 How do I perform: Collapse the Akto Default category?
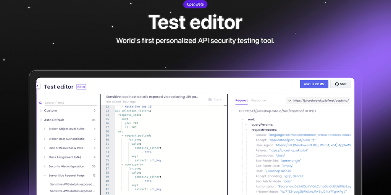pyautogui.click(x=40, y=120)
